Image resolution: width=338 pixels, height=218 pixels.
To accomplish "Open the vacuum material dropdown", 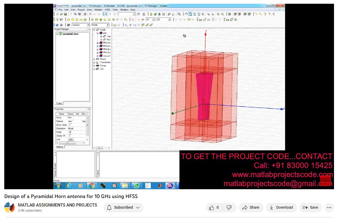I will coord(88,25).
